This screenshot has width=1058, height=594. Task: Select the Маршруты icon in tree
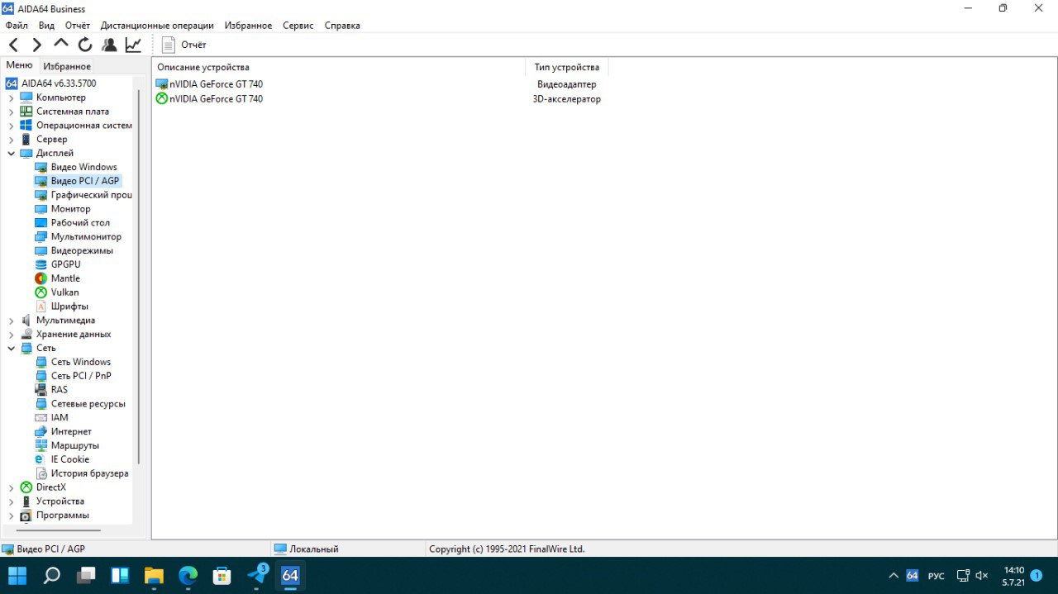(x=41, y=446)
